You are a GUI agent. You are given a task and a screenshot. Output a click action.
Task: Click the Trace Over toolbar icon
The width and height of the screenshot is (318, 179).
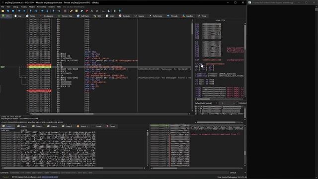47,11
